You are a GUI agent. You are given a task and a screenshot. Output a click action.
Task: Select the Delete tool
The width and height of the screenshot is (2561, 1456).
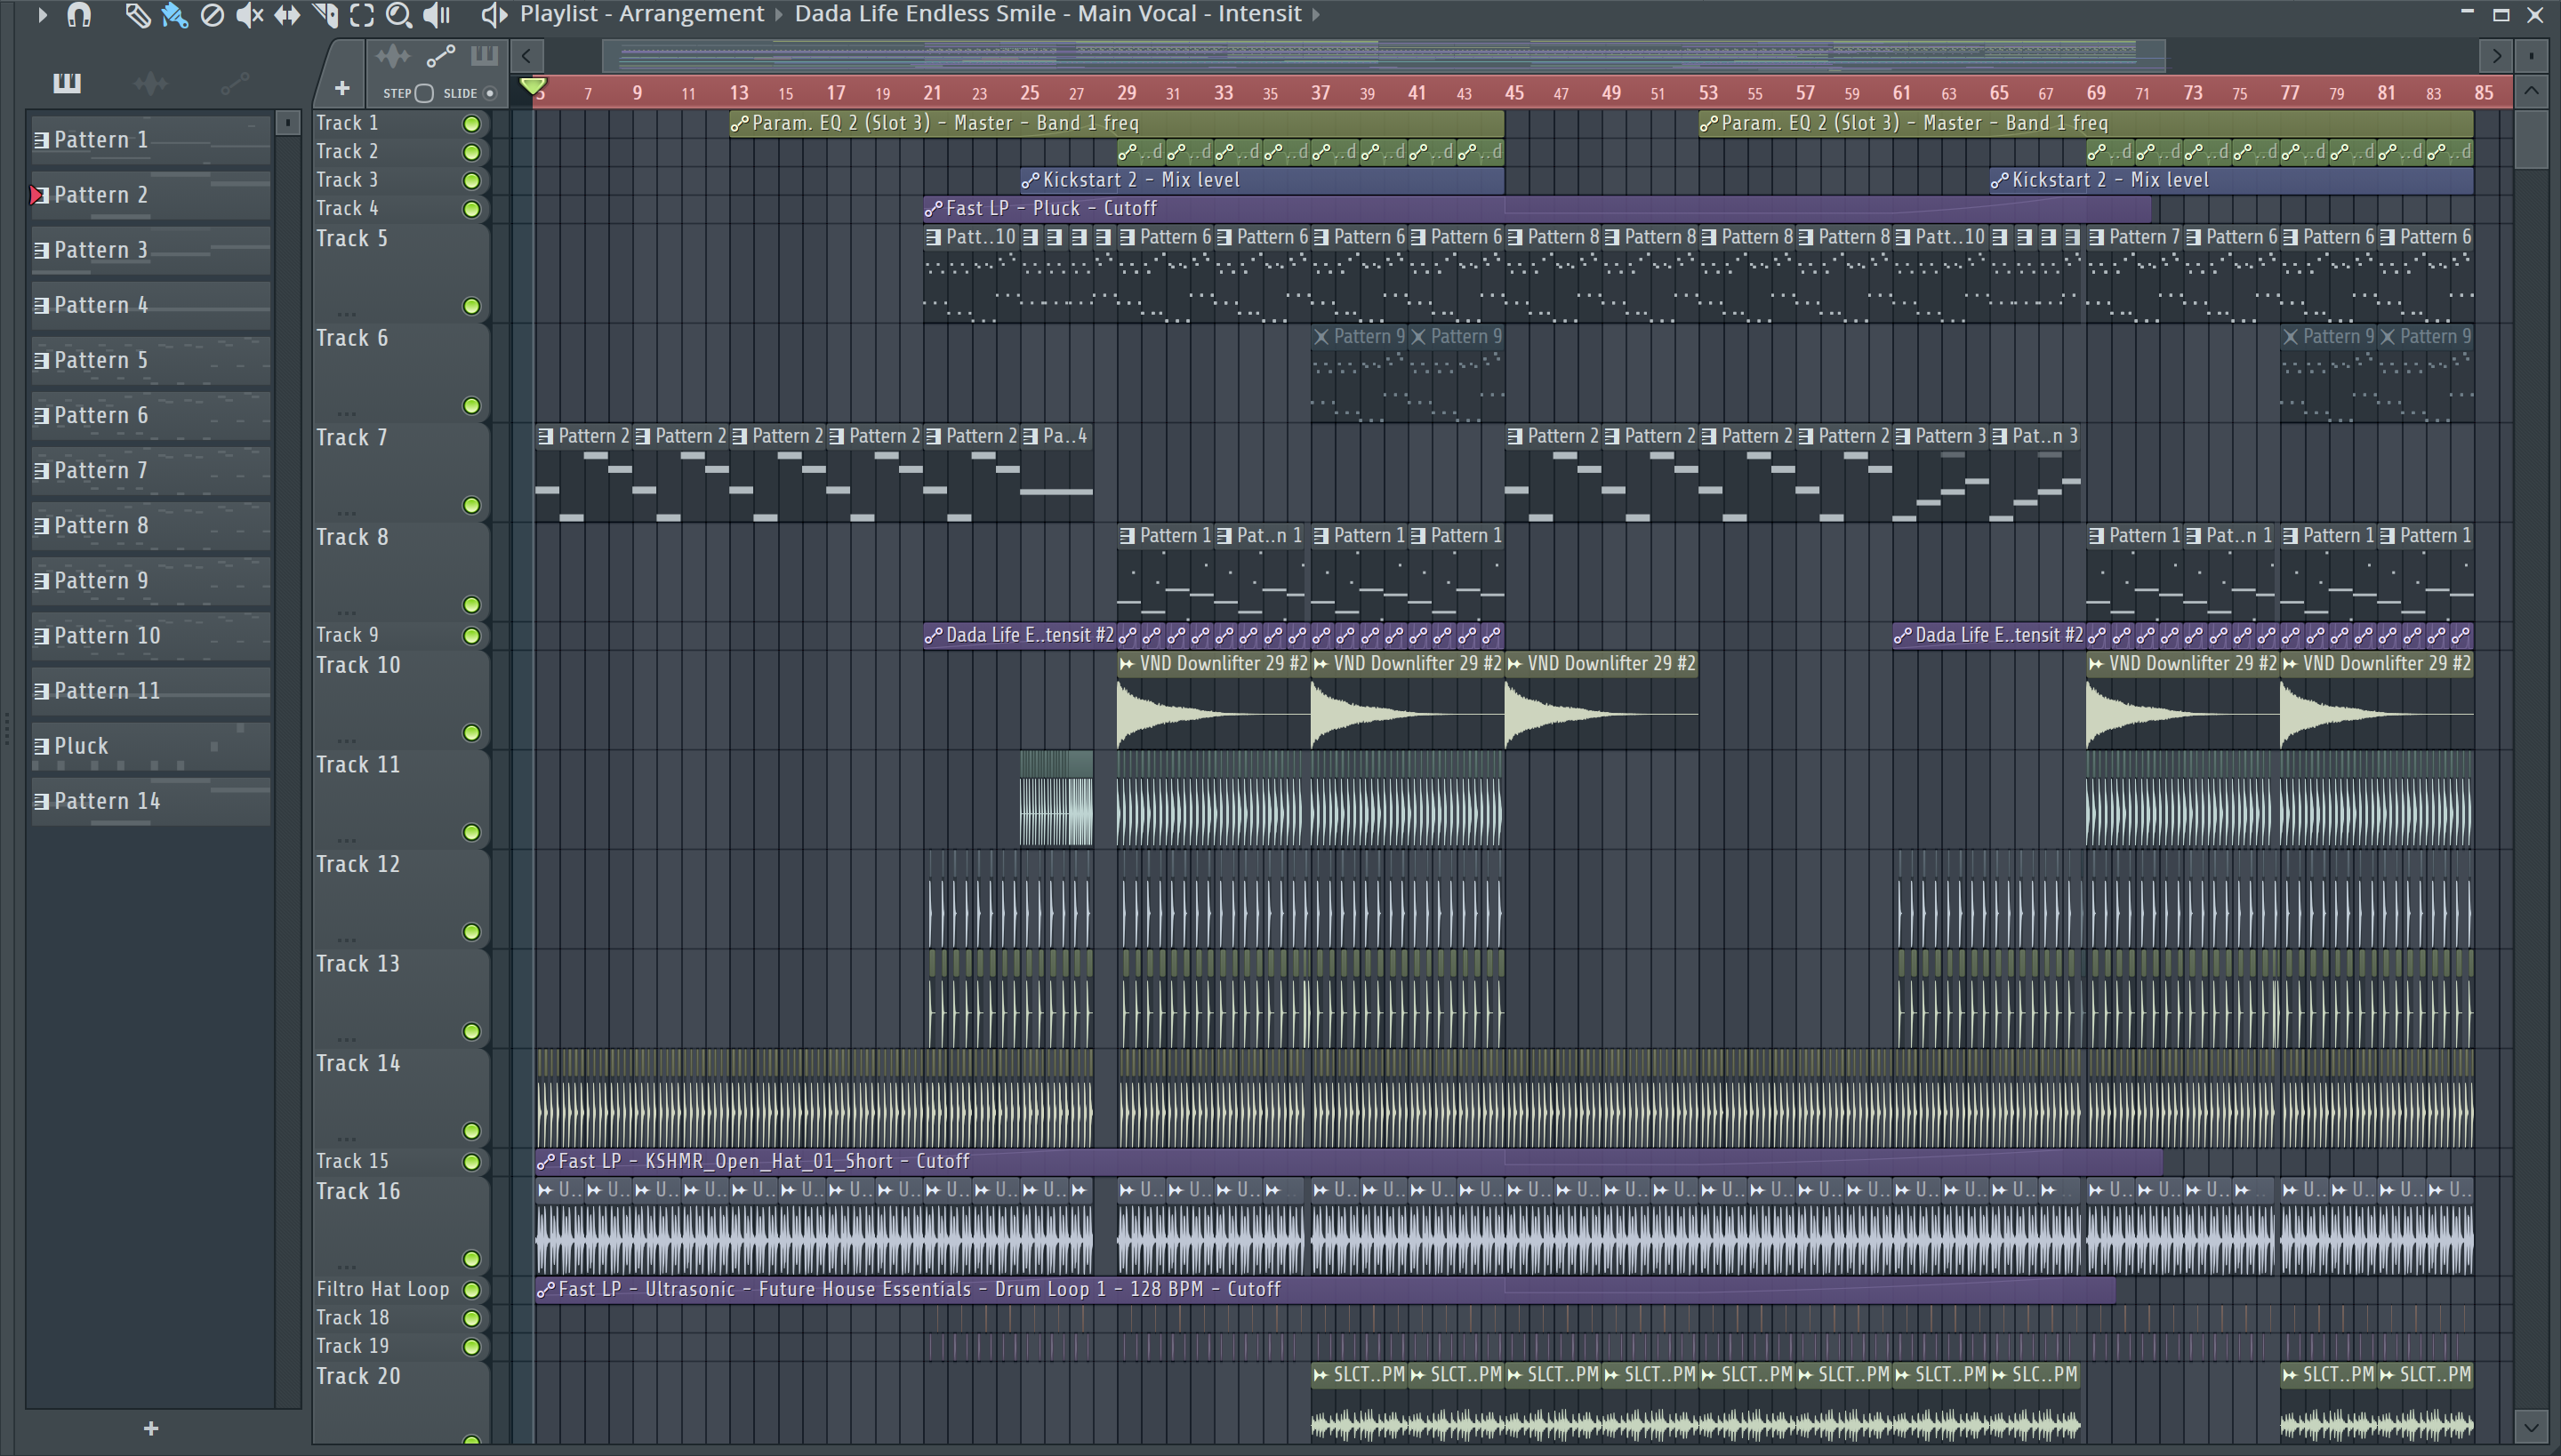[x=212, y=15]
